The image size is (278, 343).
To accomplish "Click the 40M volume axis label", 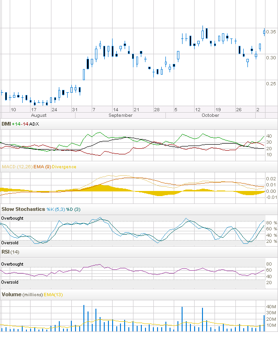I will (x=271, y=306).
